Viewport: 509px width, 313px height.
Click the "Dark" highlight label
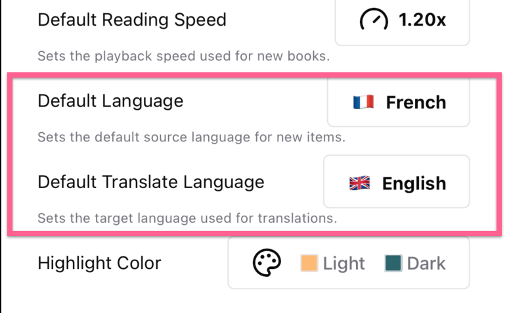426,264
